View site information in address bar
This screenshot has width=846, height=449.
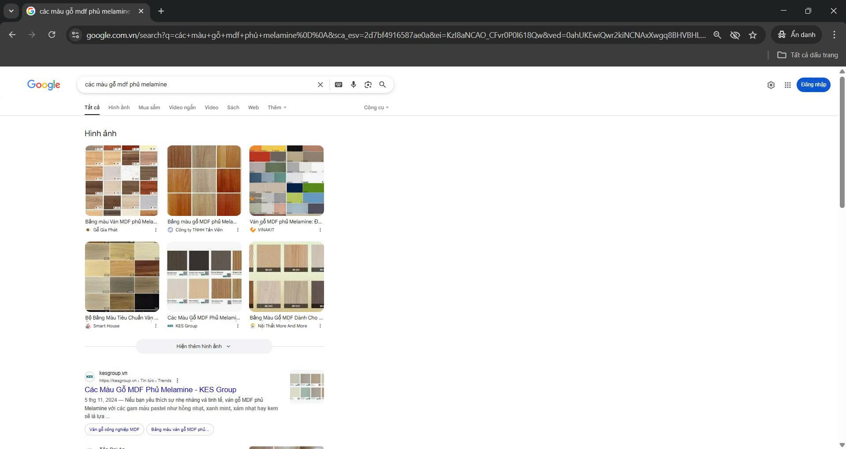(x=75, y=35)
